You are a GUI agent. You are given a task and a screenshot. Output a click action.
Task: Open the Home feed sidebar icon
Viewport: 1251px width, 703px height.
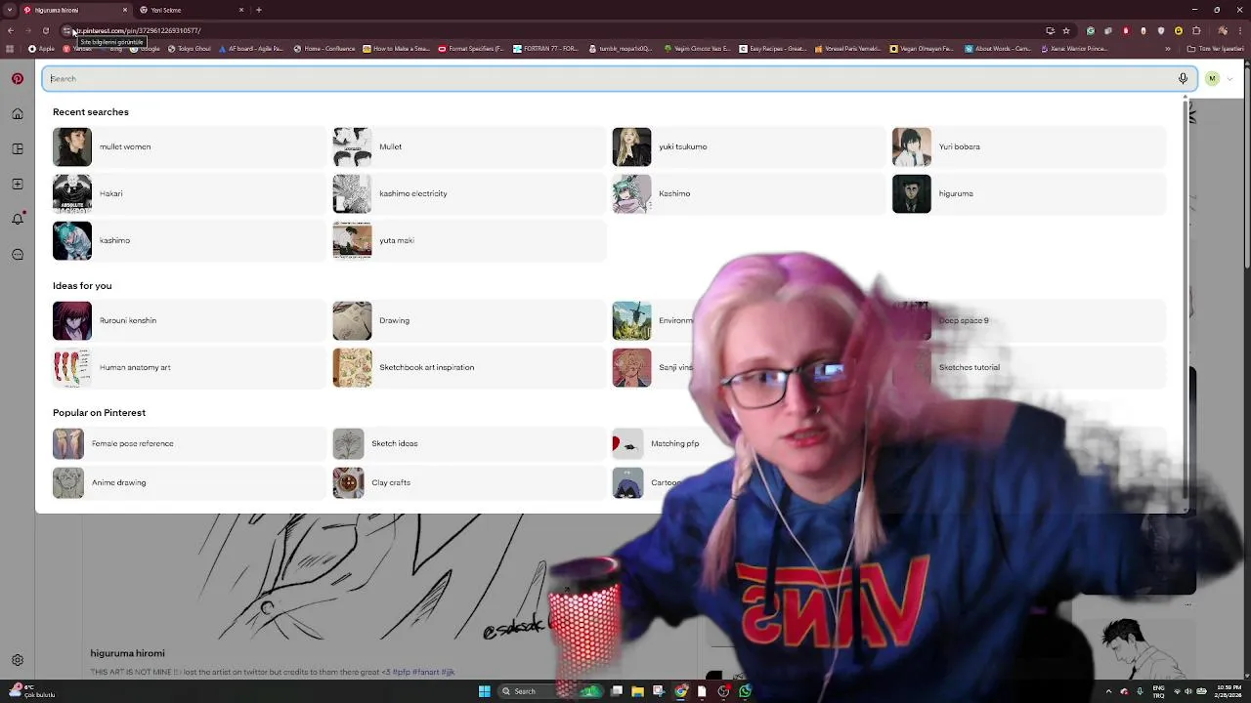pos(18,114)
